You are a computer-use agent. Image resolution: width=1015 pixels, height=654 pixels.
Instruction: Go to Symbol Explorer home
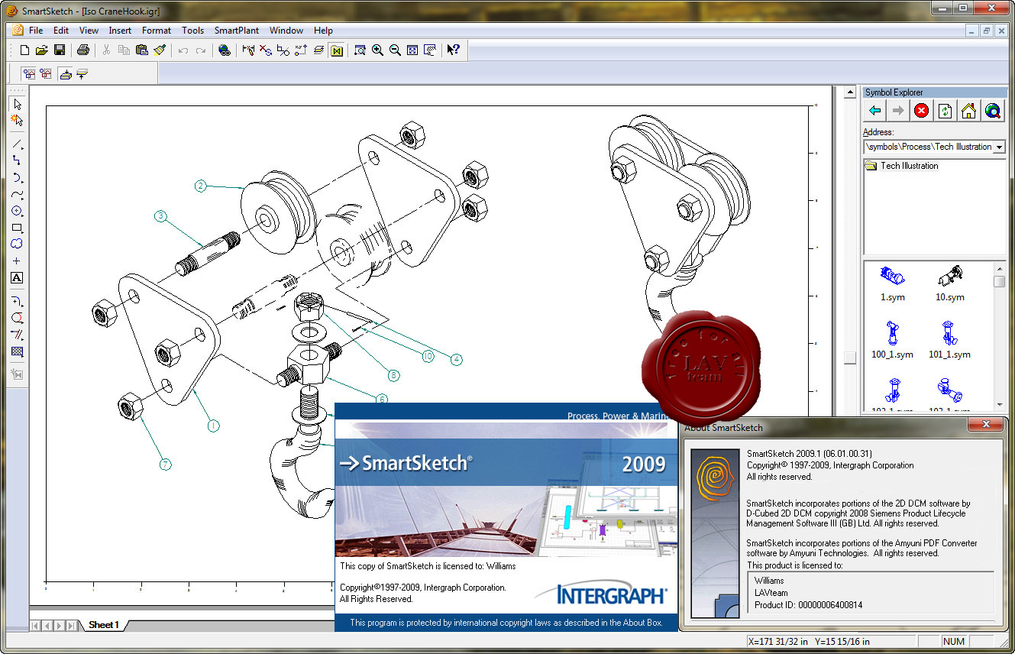click(x=969, y=111)
